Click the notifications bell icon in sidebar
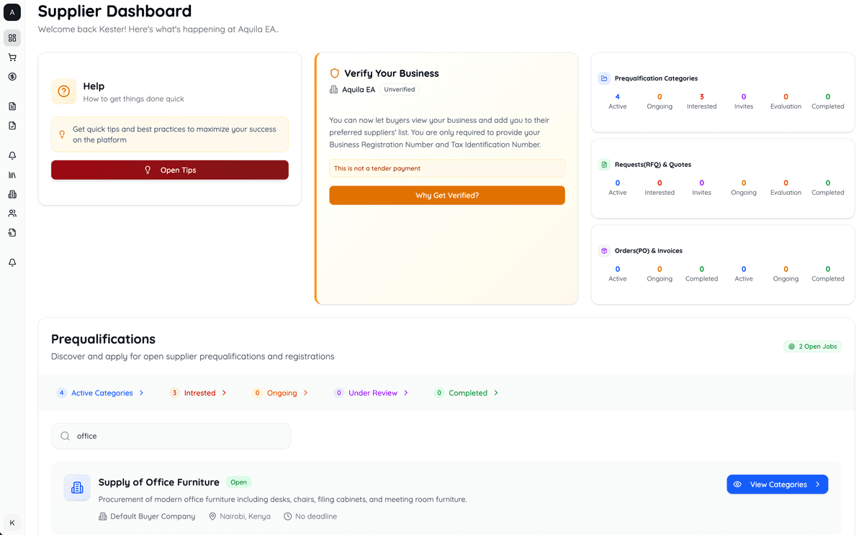 tap(12, 155)
